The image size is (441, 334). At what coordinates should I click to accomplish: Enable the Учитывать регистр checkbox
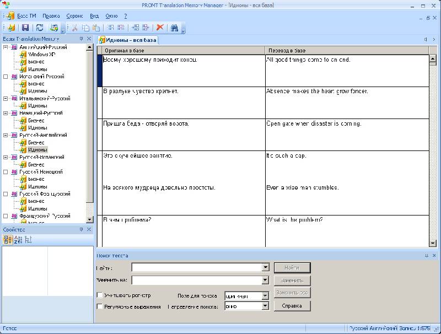100,295
